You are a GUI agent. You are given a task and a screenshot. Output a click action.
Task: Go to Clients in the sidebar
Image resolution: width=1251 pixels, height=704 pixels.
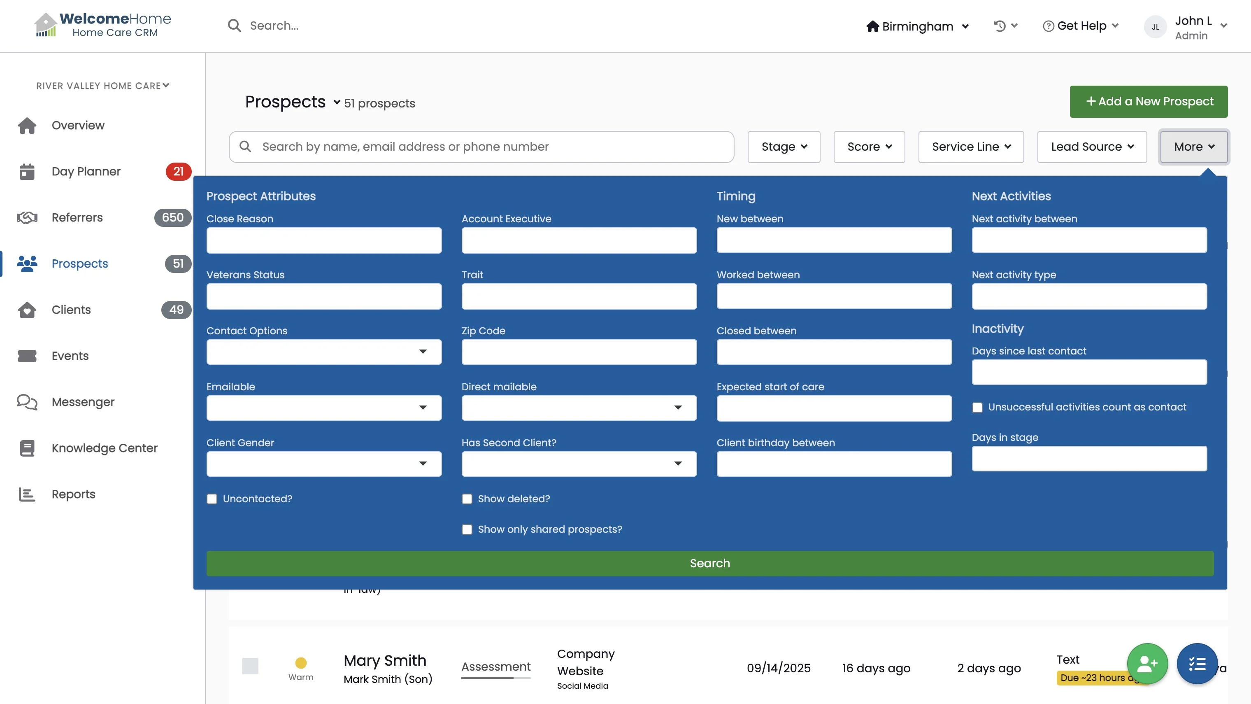coord(71,310)
